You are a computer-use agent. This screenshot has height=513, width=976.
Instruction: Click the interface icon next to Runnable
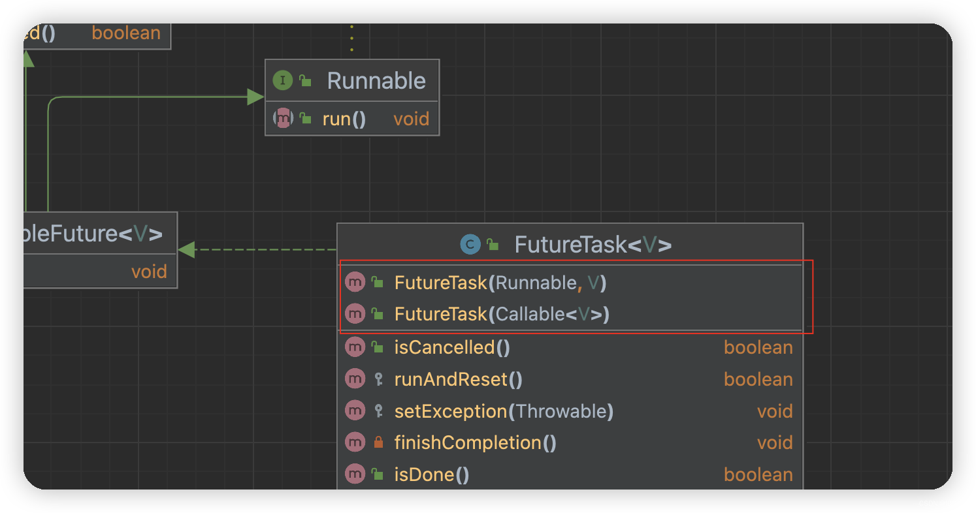coord(283,81)
